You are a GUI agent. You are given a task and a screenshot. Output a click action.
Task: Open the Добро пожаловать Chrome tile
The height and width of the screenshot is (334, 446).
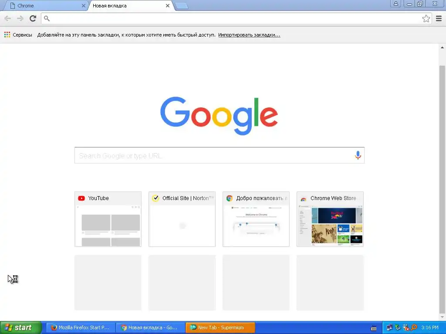point(256,219)
